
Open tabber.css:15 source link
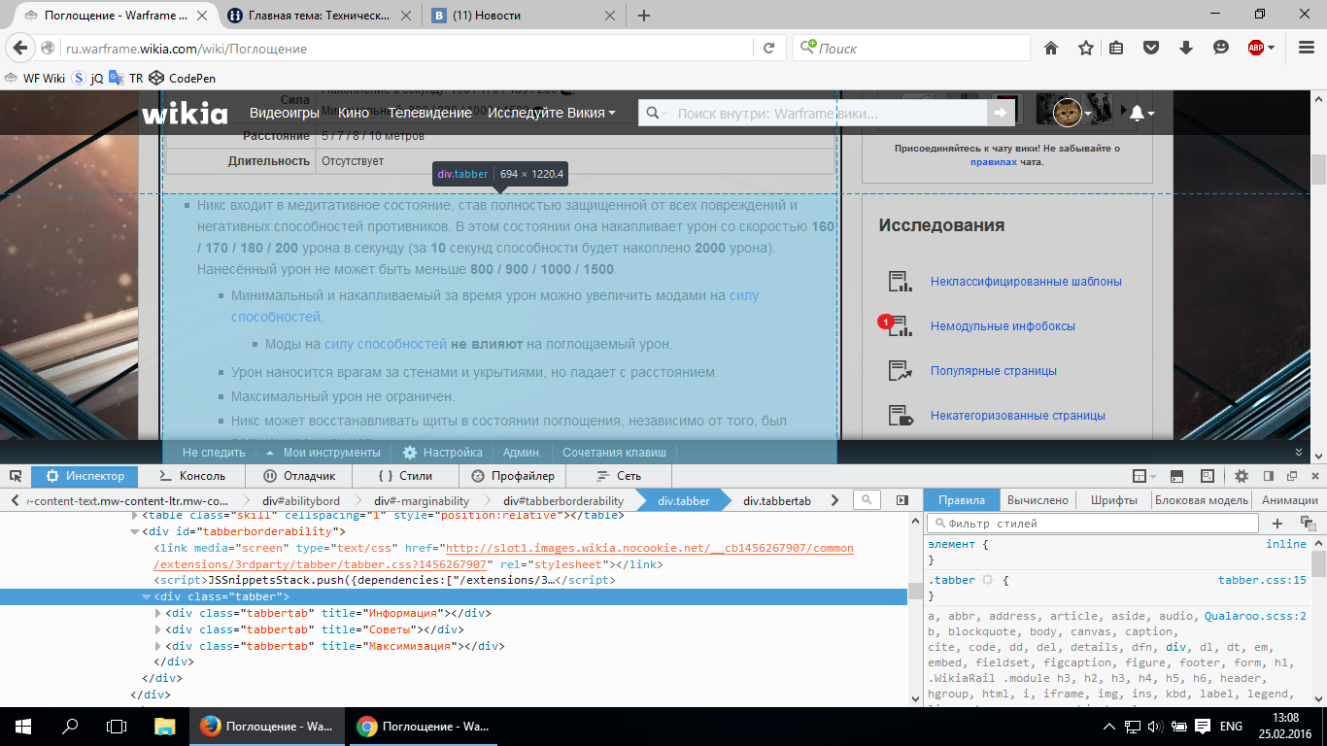point(1262,580)
